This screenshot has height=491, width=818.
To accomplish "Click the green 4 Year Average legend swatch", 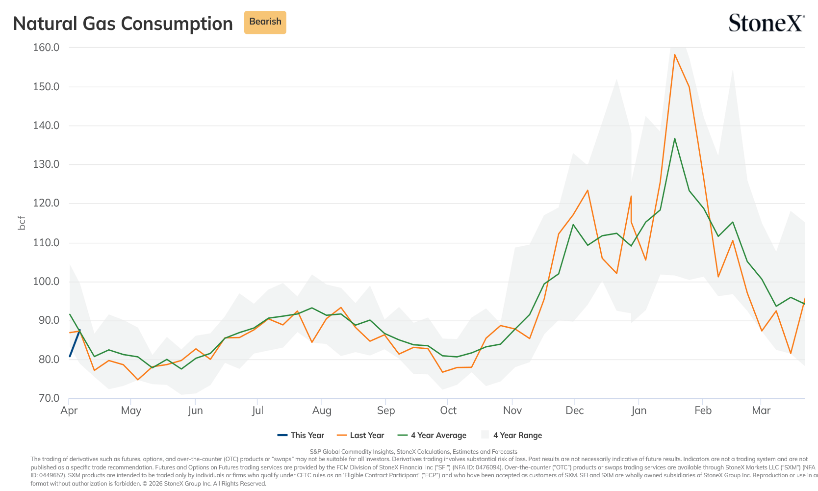I will 402,435.
